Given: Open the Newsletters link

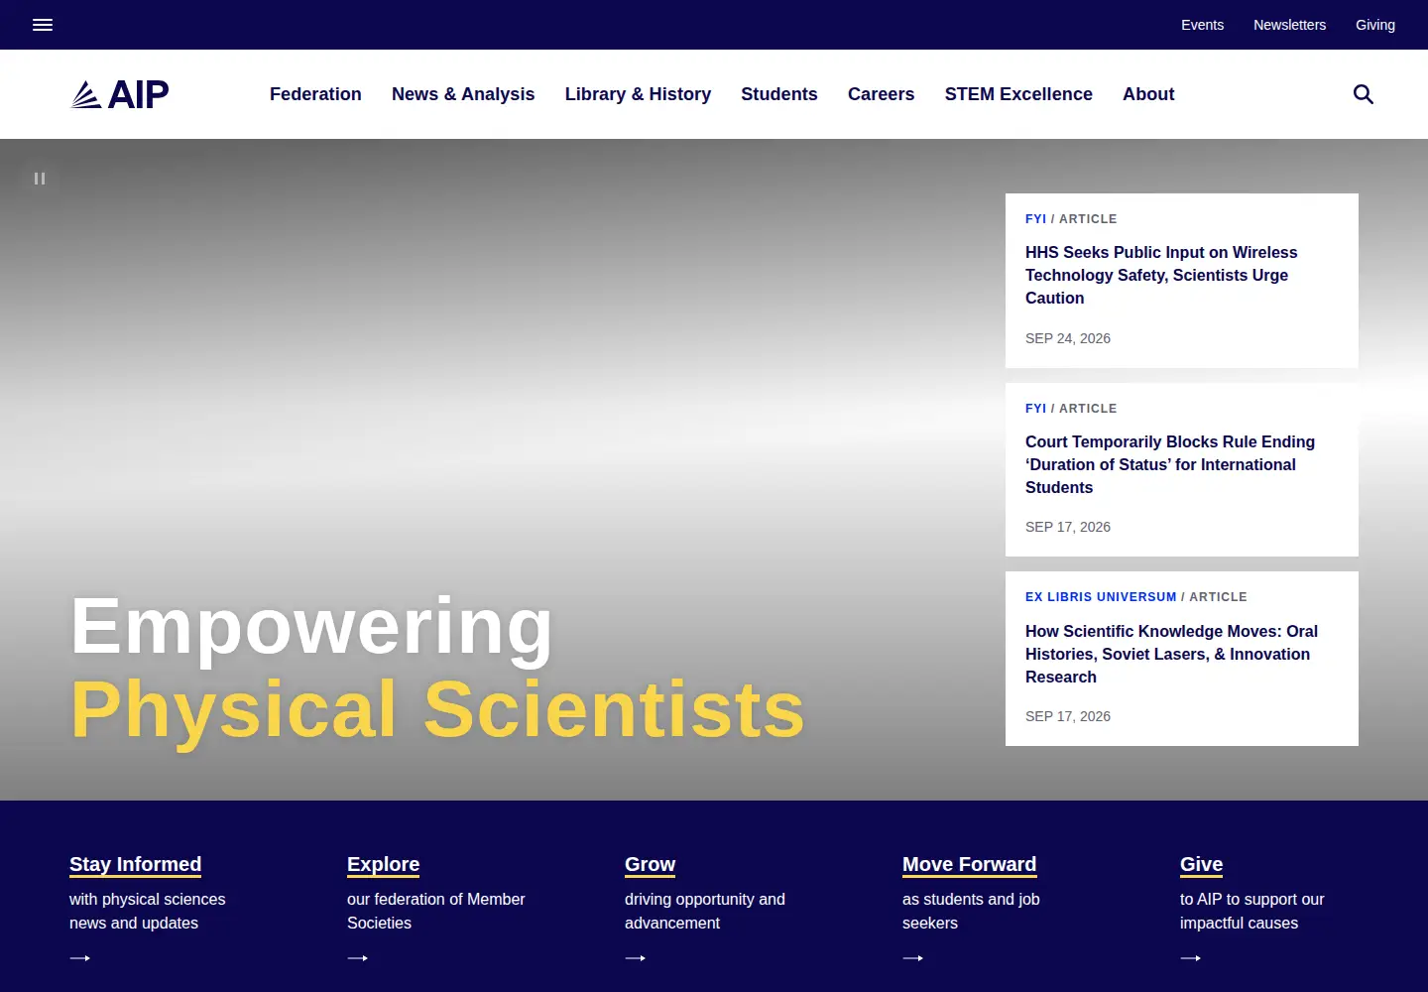Looking at the screenshot, I should point(1289,25).
